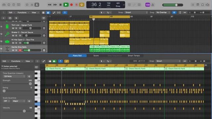Viewport: 212px width, 119px height.
Task: Open the List Editors button
Action: click(x=193, y=5)
